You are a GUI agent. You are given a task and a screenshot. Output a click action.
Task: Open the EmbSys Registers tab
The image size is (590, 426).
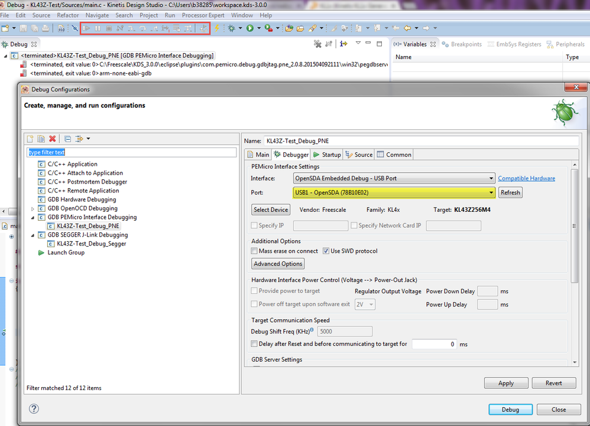point(514,44)
